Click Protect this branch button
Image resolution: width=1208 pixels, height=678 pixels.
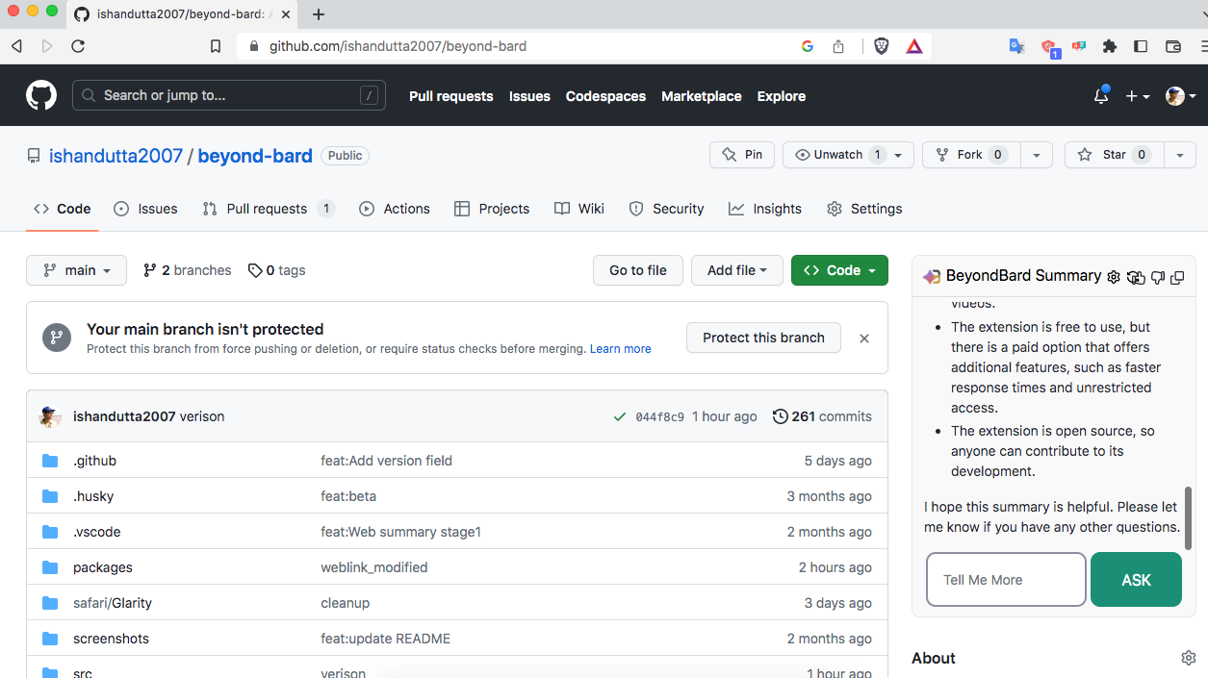click(x=763, y=338)
